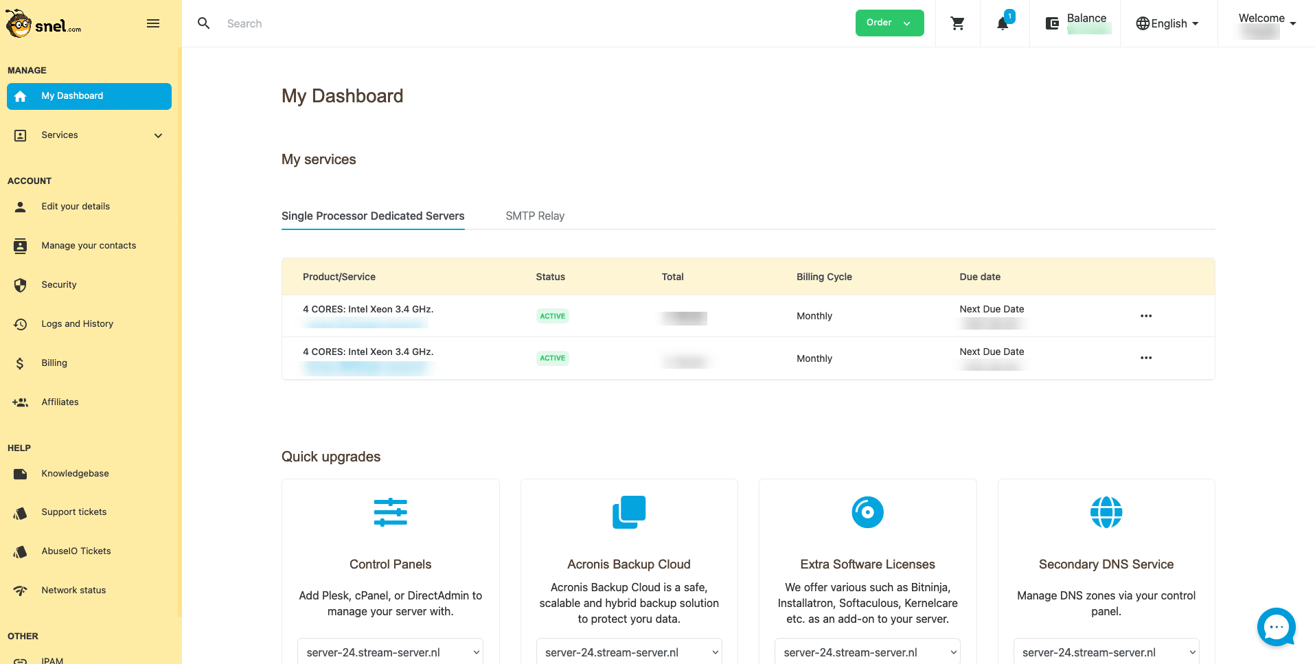1315x664 pixels.
Task: Click the Services sidebar icon
Action: tap(21, 135)
